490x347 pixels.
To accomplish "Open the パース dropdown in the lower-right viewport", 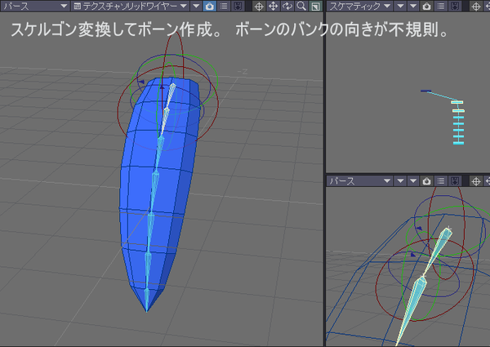I will pyautogui.click(x=359, y=180).
